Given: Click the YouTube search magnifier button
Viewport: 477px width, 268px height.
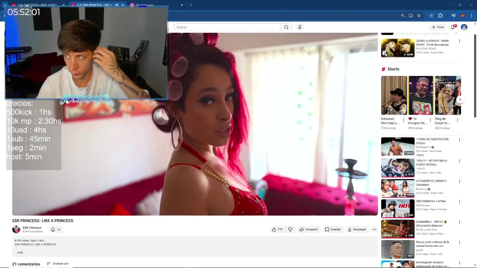Looking at the screenshot, I should tap(286, 27).
